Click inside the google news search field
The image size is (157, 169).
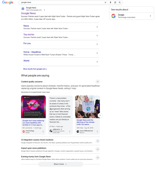62,2
